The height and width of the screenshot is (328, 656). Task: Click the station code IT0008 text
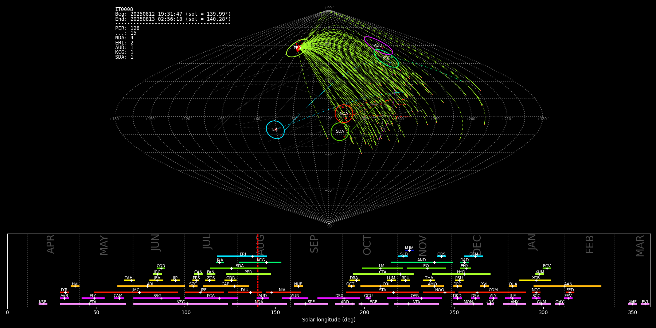pyautogui.click(x=124, y=9)
